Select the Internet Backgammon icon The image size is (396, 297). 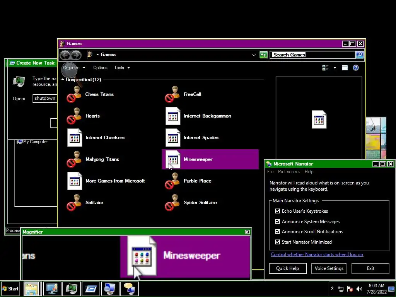tap(173, 116)
